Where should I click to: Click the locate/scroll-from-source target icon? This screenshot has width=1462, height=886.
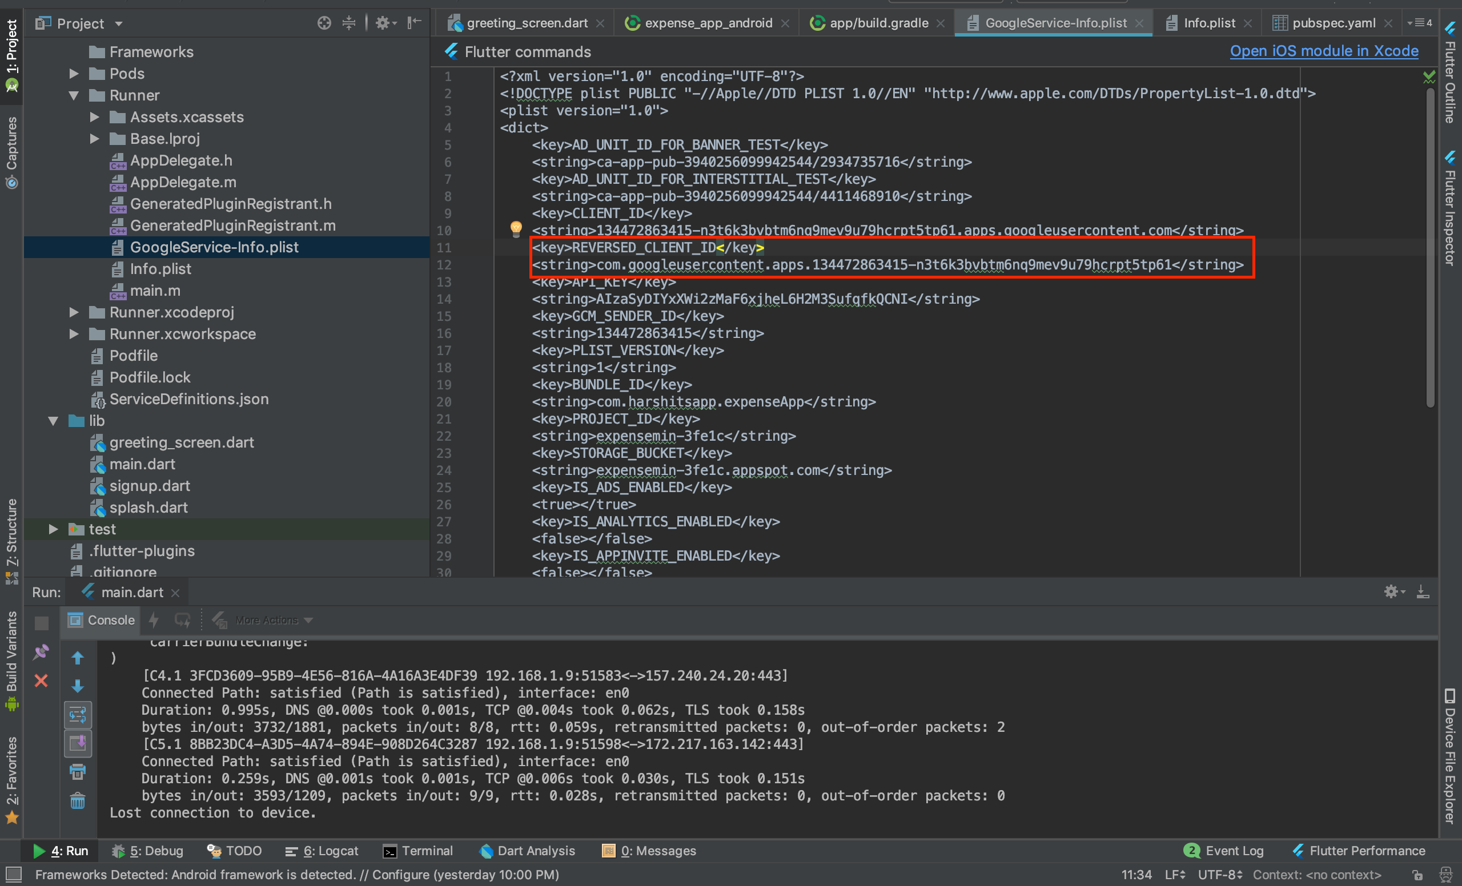[324, 23]
